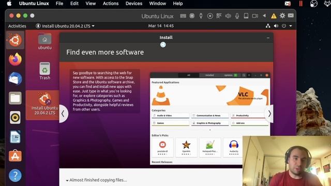The height and width of the screenshot is (186, 331).
Task: Click the CD/DVD disc icon in toolbar
Action: (210, 16)
